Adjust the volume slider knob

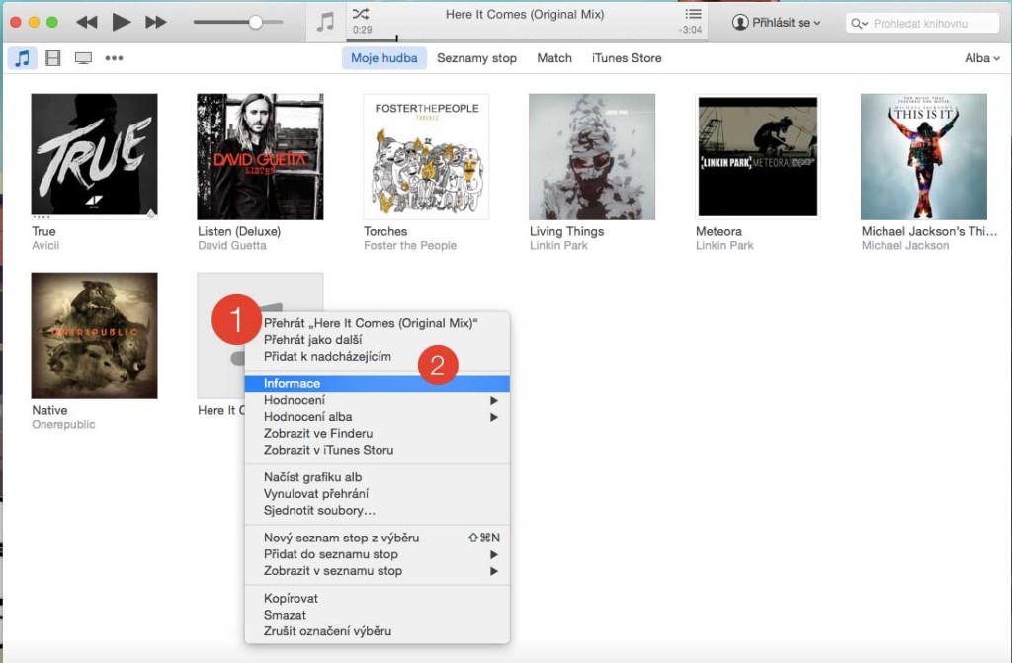click(x=256, y=22)
